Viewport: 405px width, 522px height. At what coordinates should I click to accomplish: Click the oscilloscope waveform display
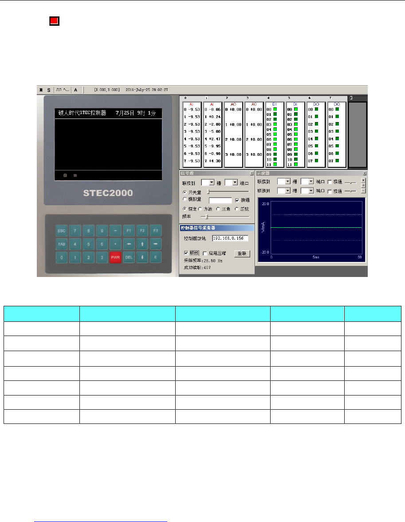(x=312, y=230)
